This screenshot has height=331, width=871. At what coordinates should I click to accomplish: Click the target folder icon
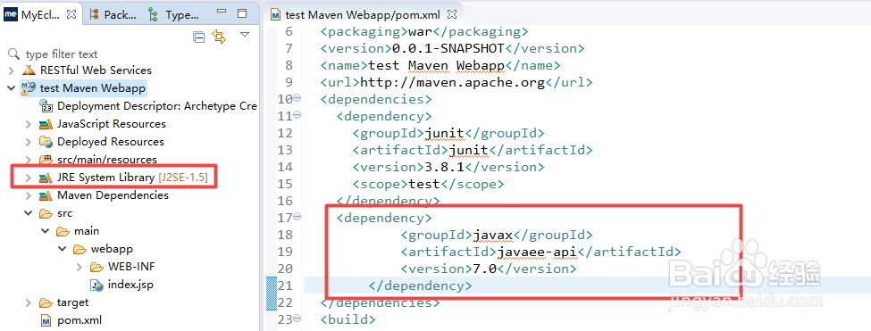click(x=46, y=302)
